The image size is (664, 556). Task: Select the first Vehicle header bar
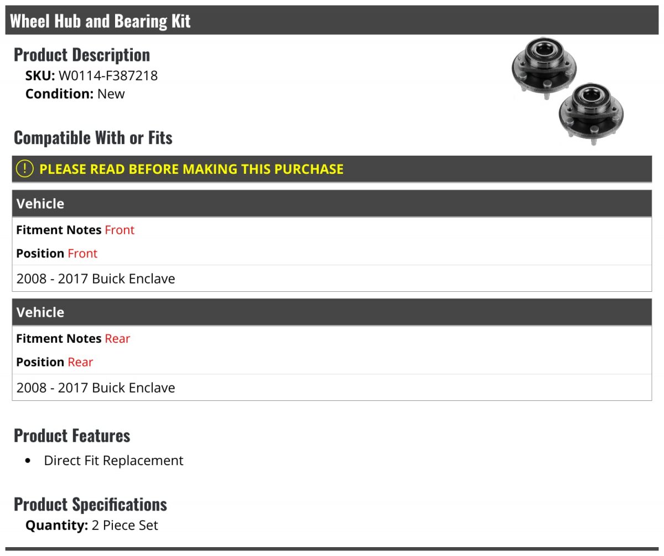332,203
